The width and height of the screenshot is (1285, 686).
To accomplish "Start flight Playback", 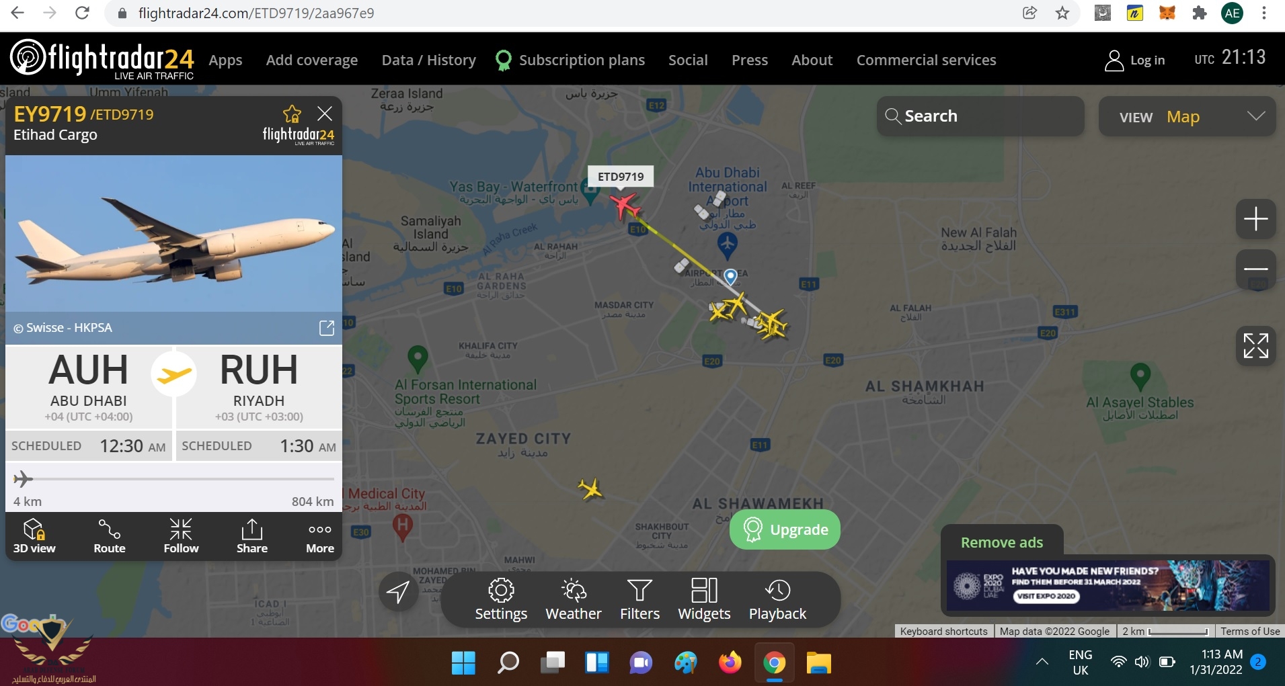I will 777,600.
